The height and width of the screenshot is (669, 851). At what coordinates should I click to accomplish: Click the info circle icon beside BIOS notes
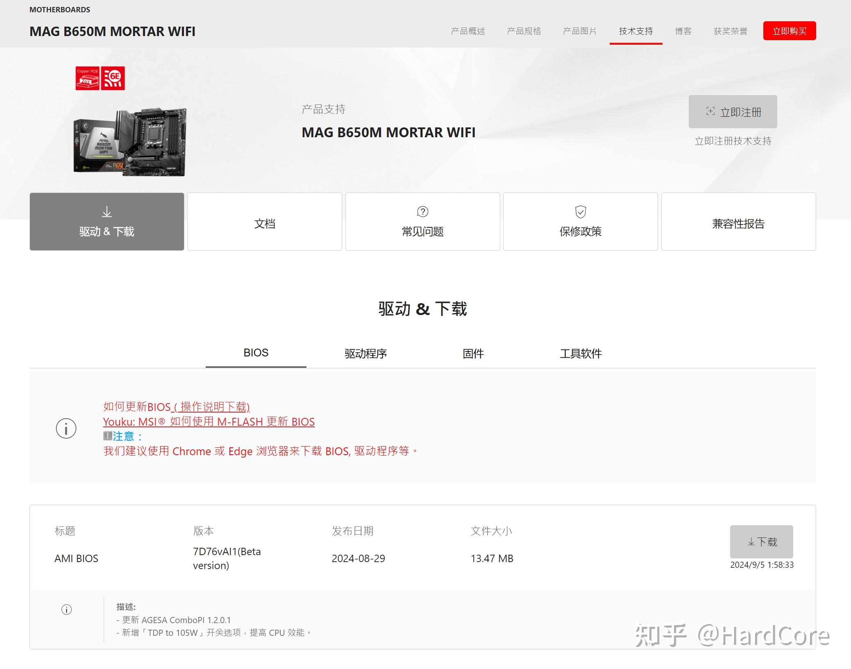click(x=66, y=429)
